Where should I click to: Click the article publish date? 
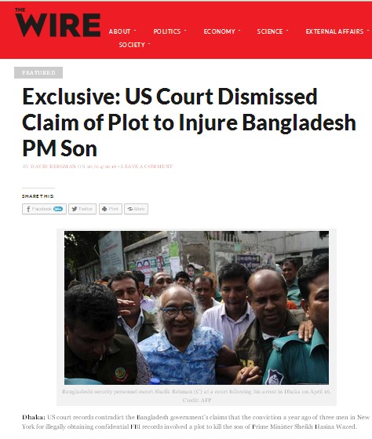click(101, 166)
